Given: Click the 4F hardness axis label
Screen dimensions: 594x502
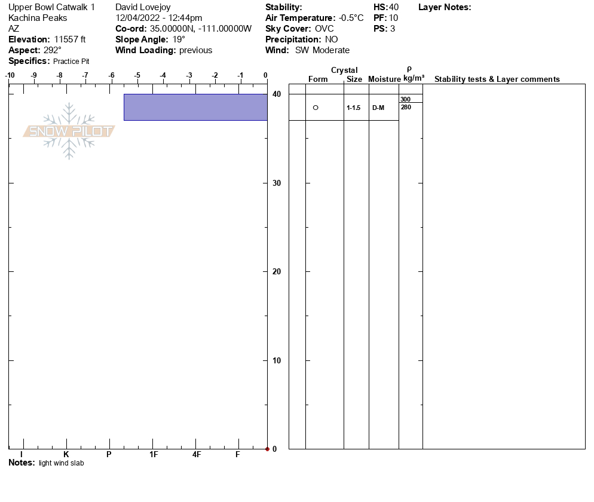Looking at the screenshot, I should tap(197, 455).
